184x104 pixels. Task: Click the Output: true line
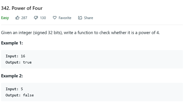(x=19, y=62)
